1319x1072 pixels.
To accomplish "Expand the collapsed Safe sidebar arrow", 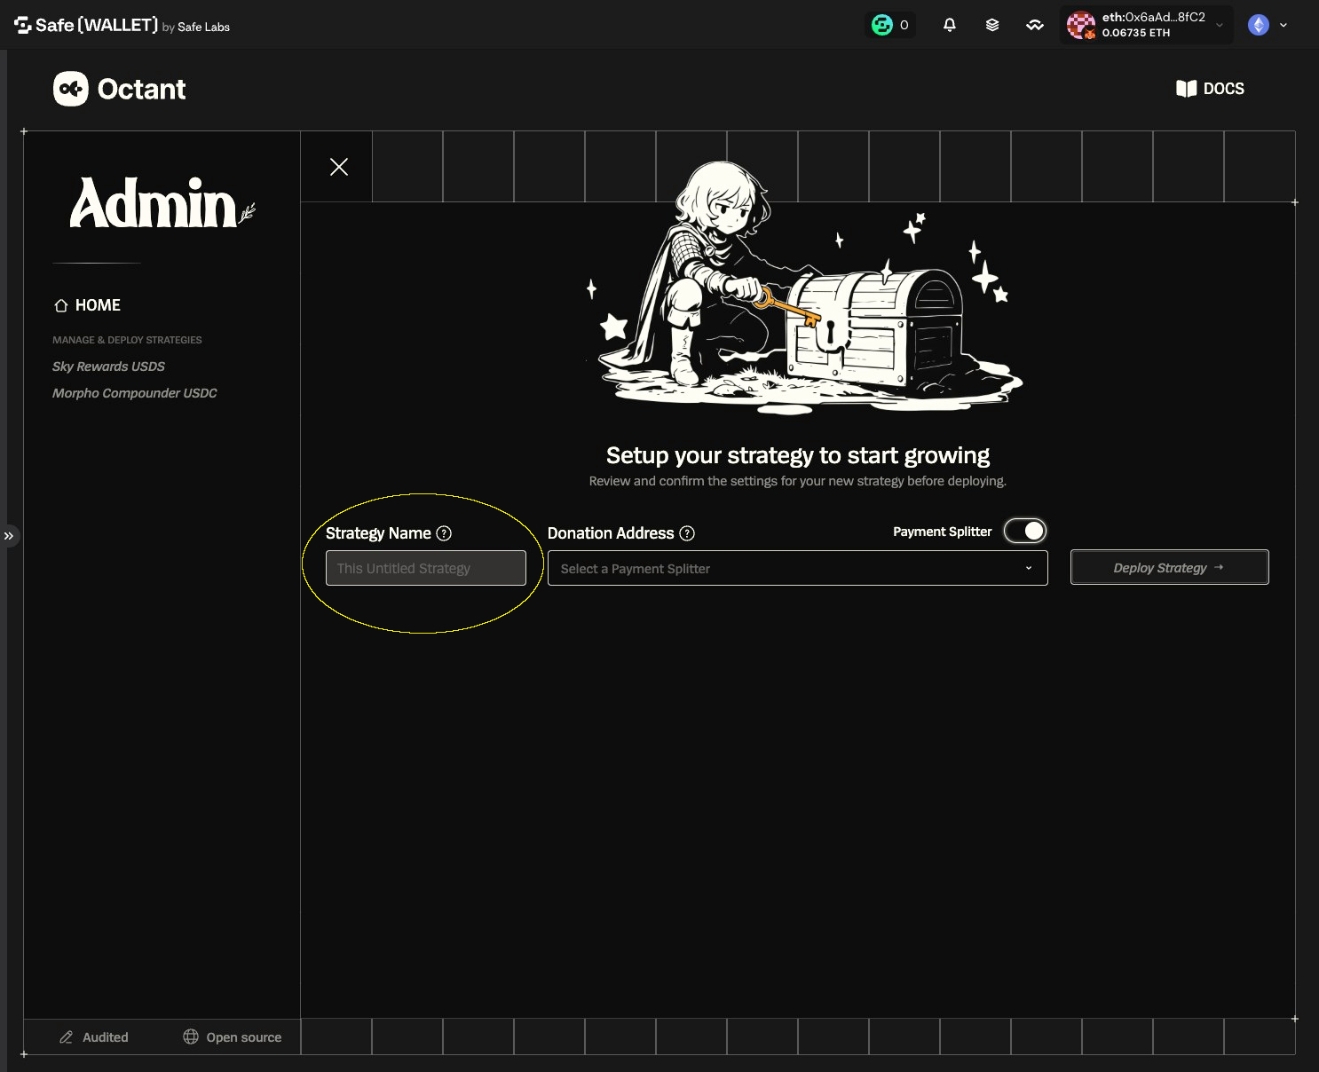I will (9, 536).
